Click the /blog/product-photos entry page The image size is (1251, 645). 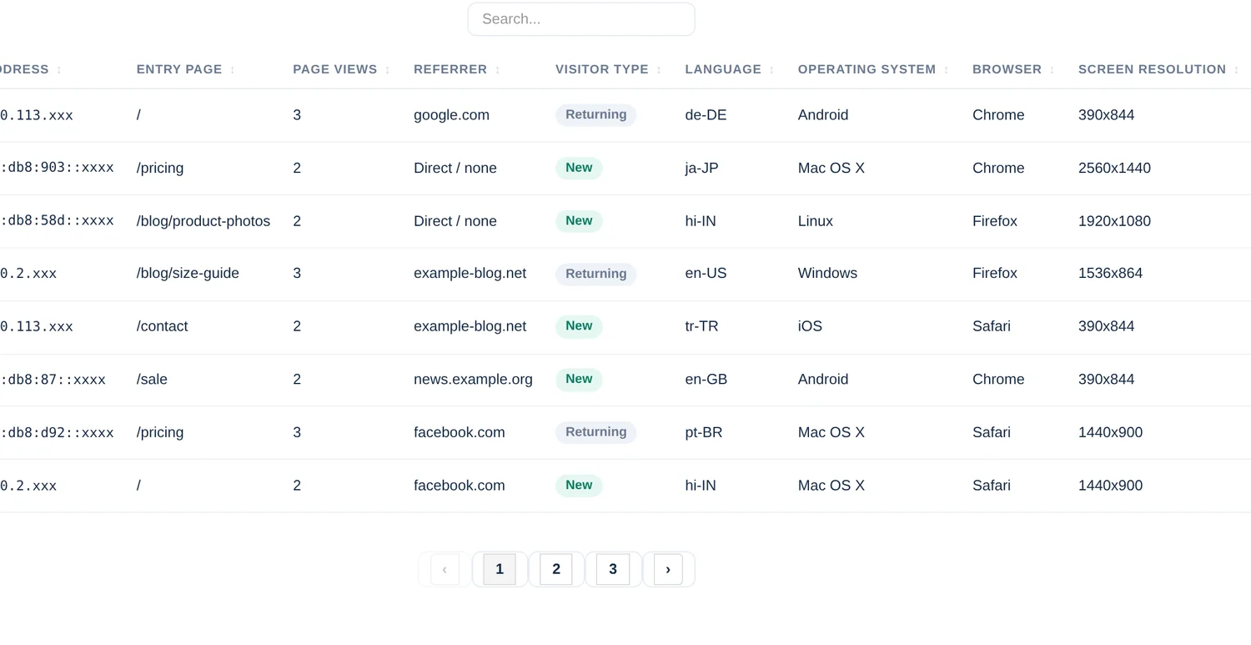click(x=203, y=221)
